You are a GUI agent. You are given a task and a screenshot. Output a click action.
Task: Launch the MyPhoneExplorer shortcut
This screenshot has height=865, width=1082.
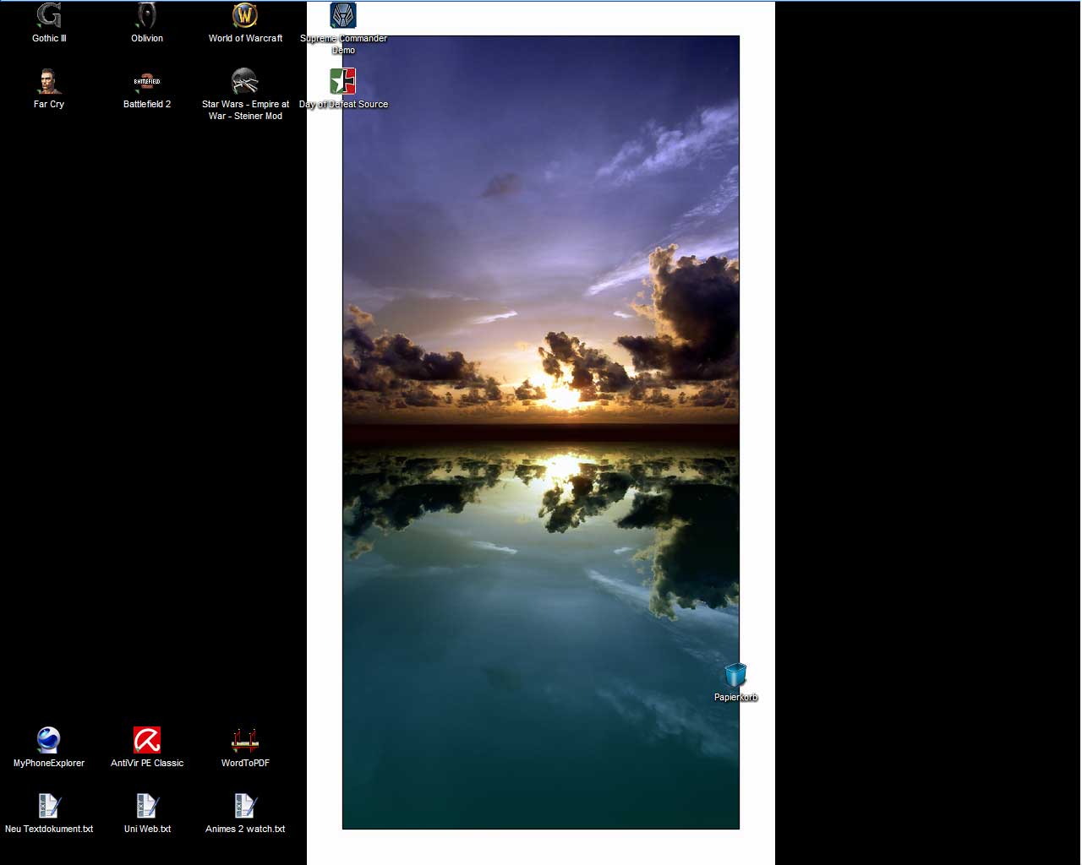tap(49, 740)
